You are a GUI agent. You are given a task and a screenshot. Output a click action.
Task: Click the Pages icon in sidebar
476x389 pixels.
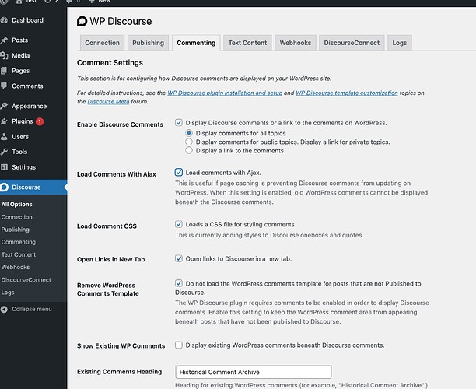(x=4, y=71)
